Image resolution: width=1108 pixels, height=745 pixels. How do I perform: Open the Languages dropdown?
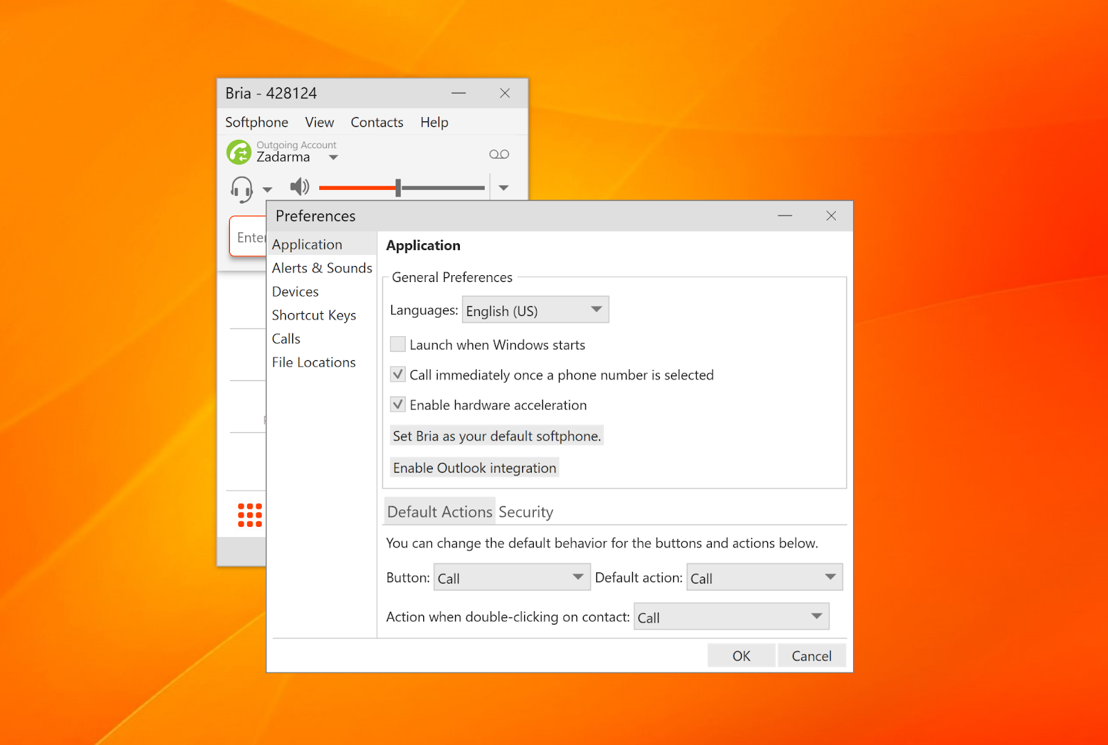535,310
